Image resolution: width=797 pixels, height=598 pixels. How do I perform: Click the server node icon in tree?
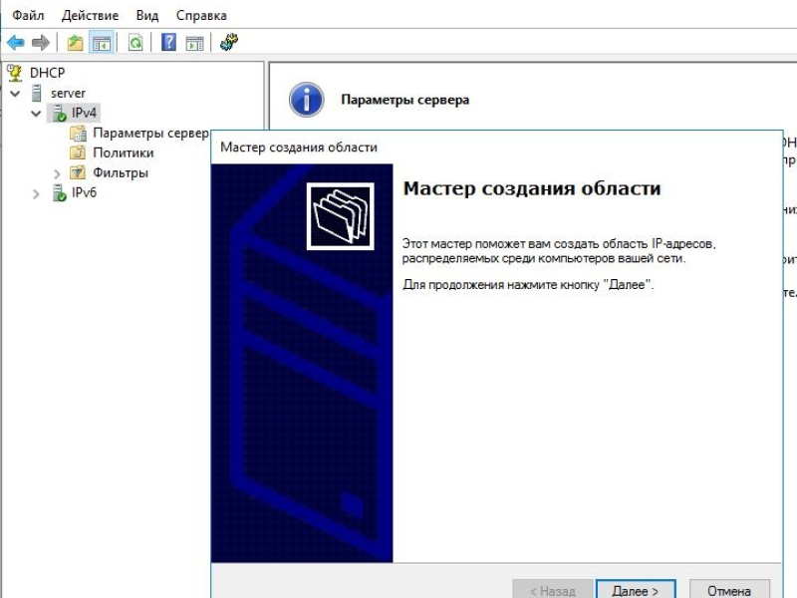pos(37,93)
